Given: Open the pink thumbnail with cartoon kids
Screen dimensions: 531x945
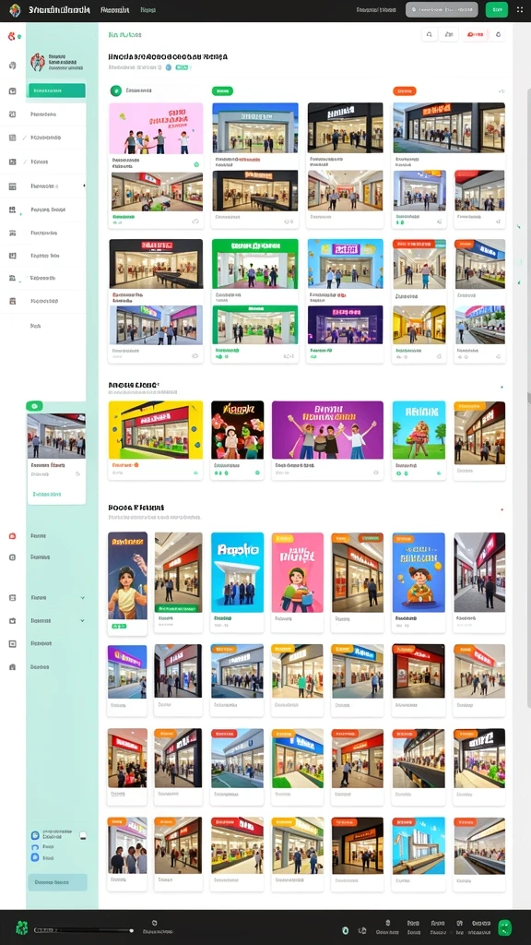Looking at the screenshot, I should [x=156, y=128].
